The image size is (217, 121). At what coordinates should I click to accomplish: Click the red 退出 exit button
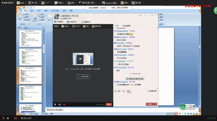click(x=109, y=104)
